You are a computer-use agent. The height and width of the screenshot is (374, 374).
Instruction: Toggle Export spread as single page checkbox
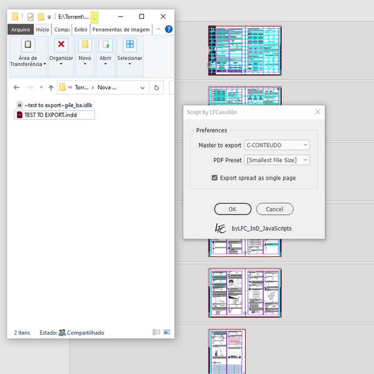tap(215, 178)
